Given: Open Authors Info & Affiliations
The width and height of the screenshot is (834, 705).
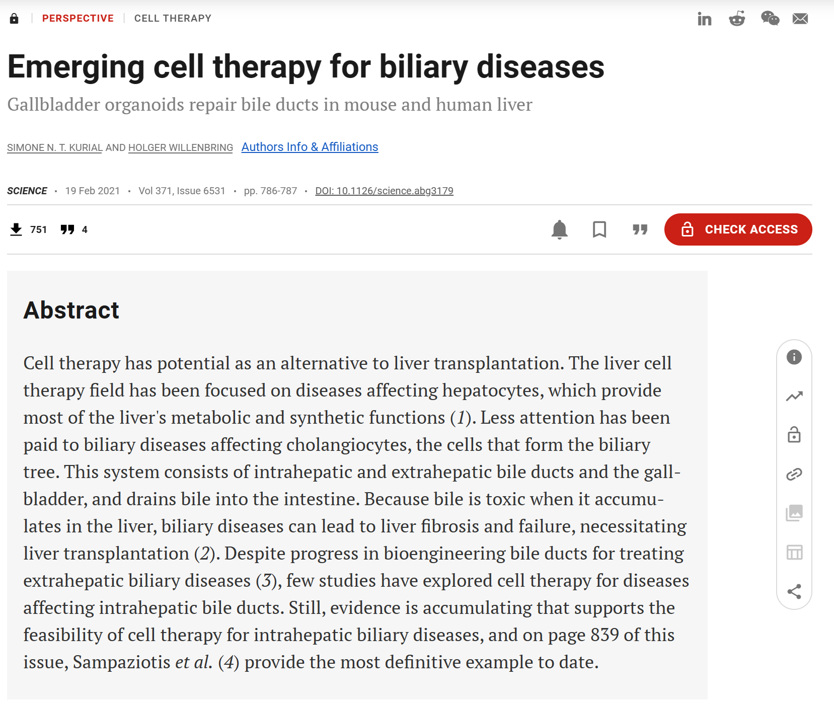Looking at the screenshot, I should coord(310,147).
